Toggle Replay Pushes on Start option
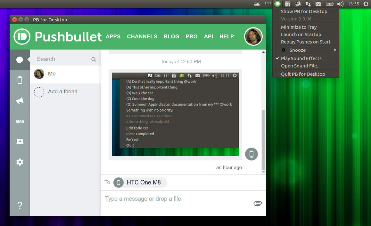 click(x=306, y=42)
